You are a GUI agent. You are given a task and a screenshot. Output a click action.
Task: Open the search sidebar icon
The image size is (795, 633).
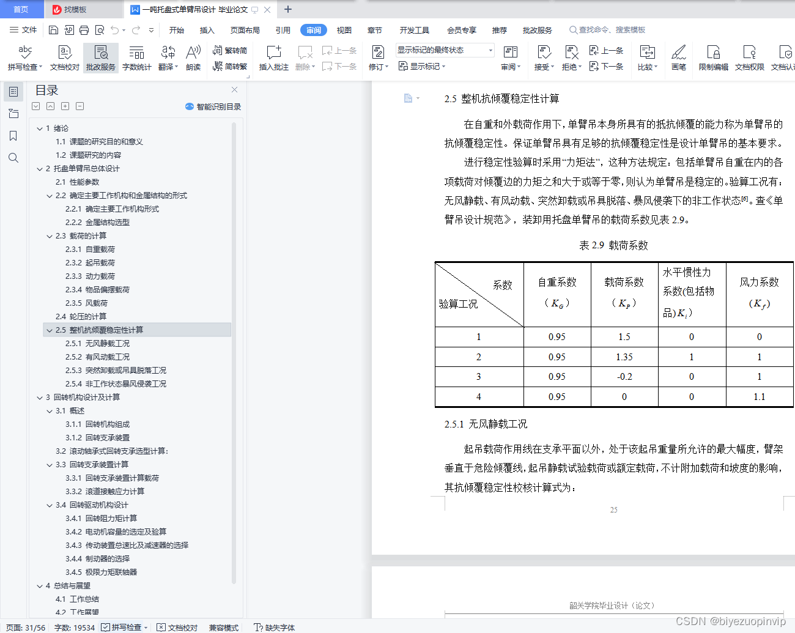coord(13,158)
